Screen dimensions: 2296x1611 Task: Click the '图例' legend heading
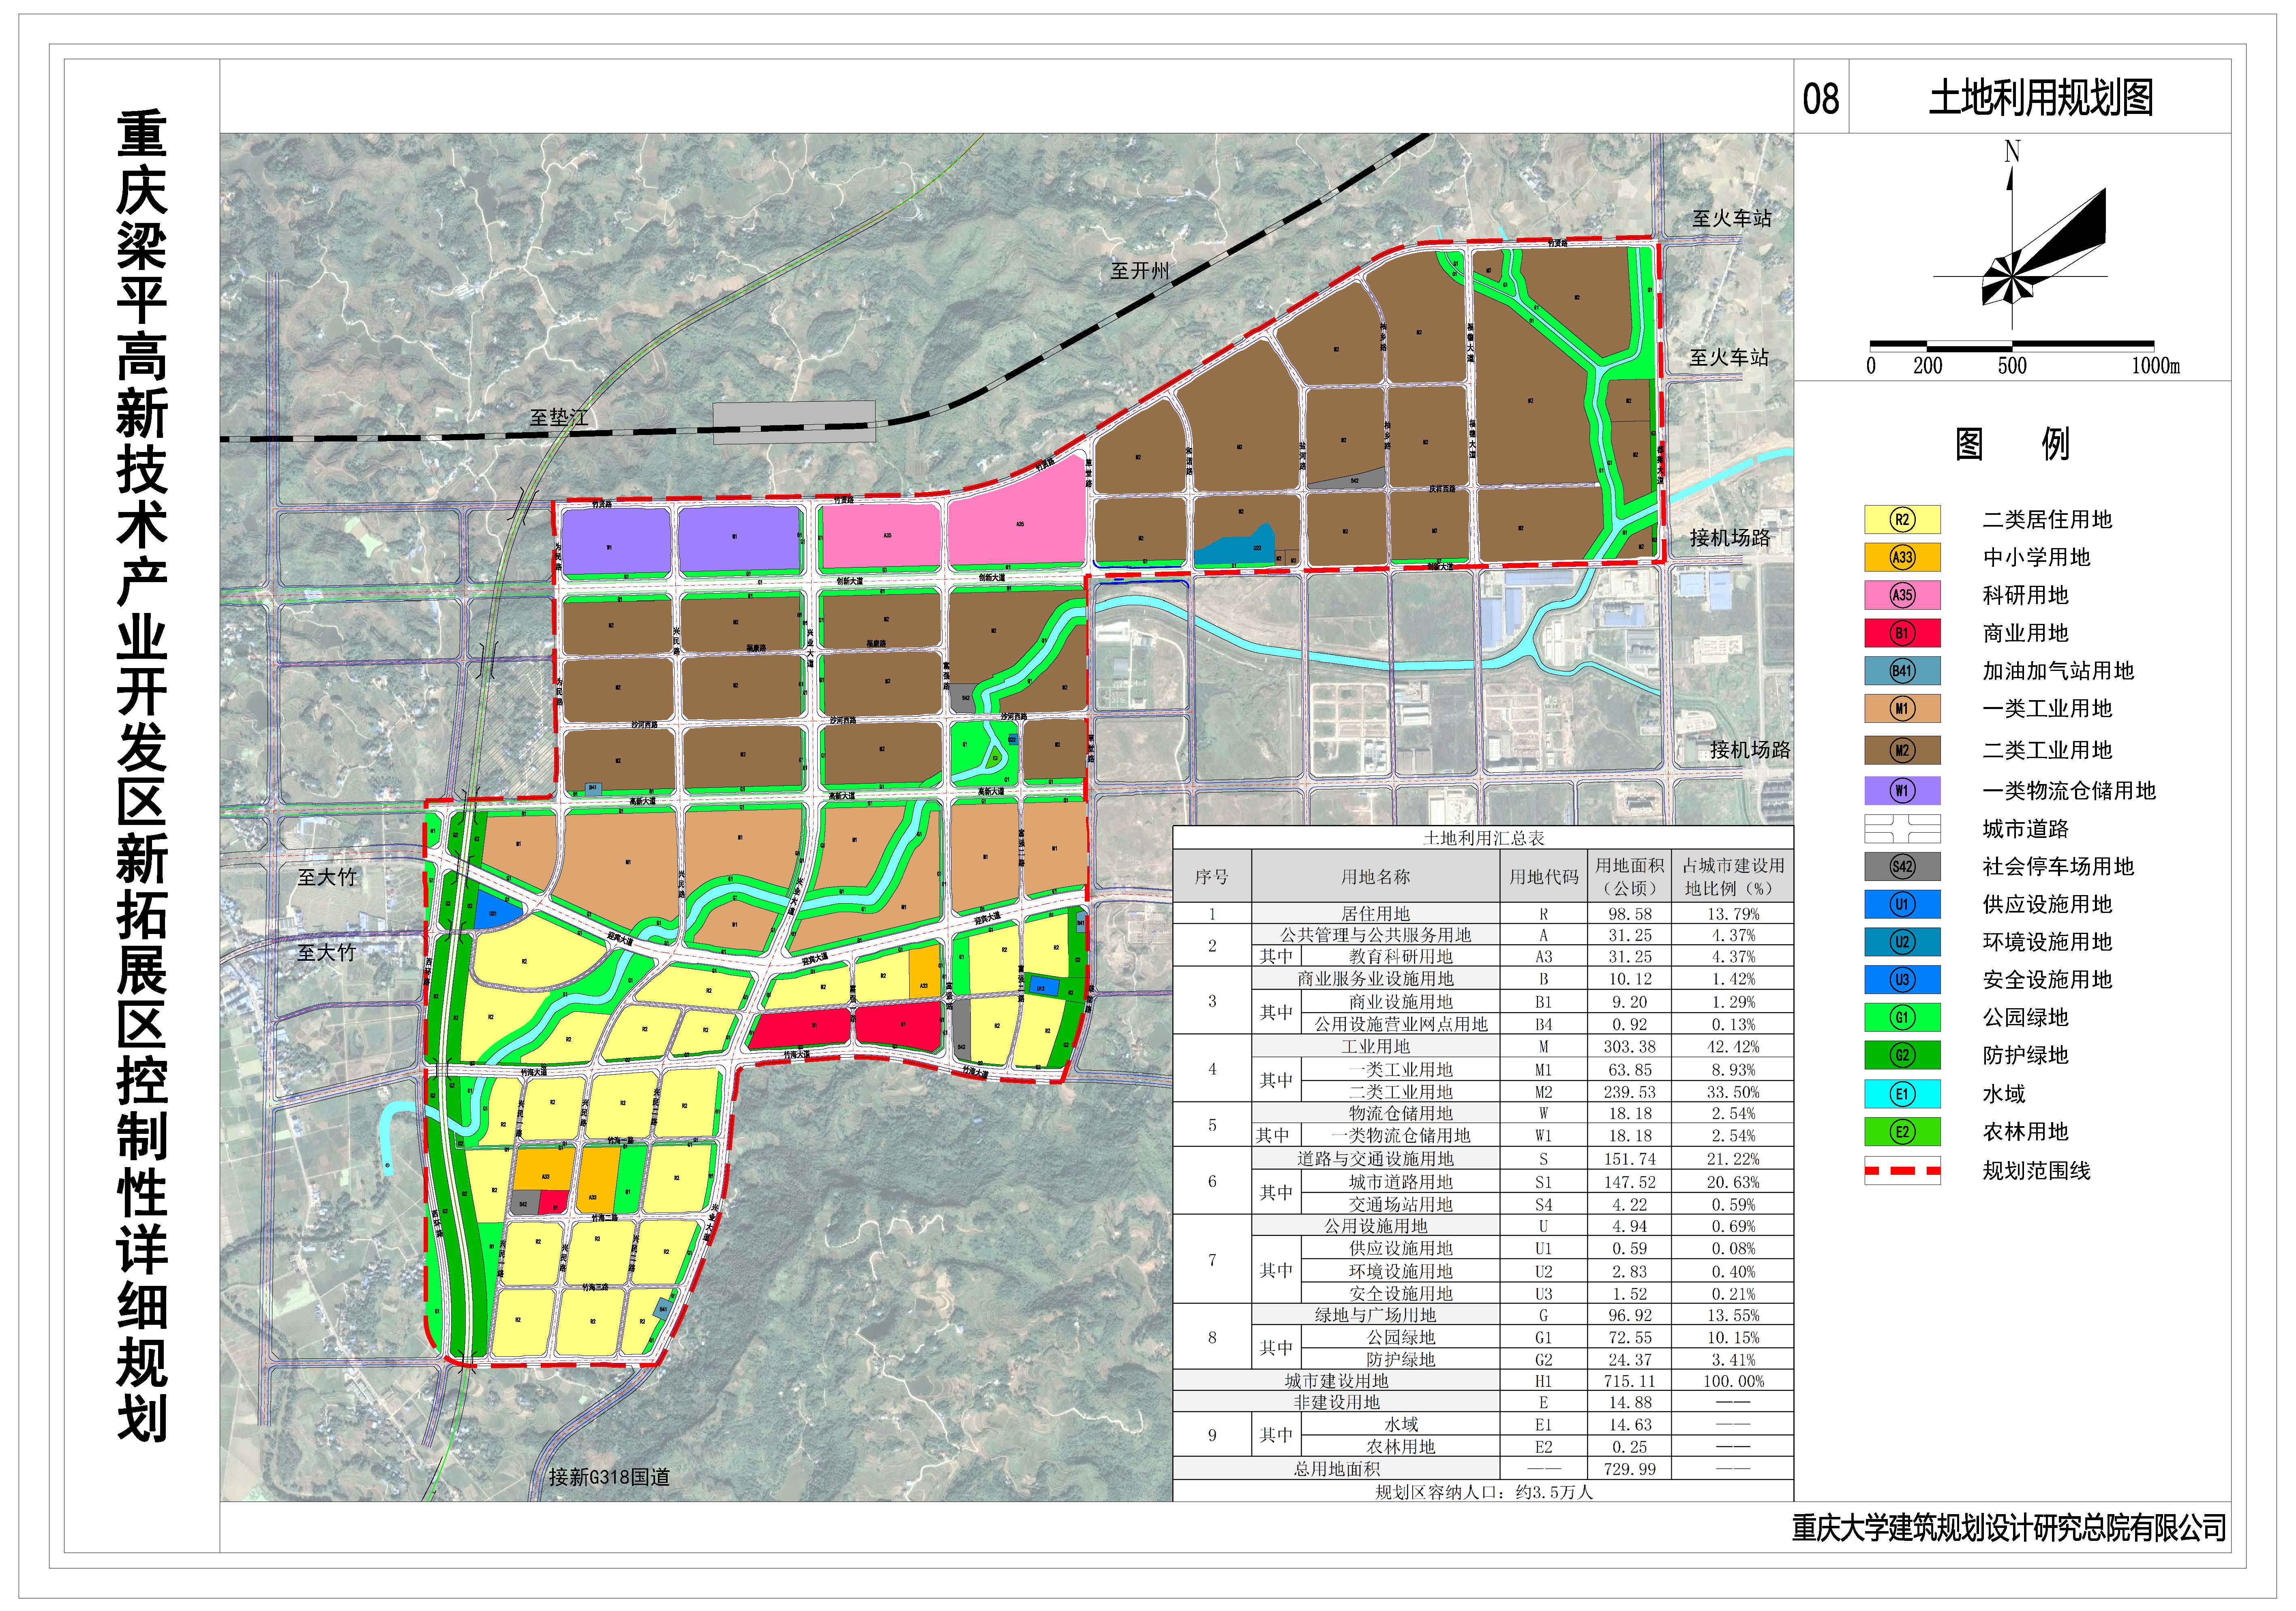pyautogui.click(x=2011, y=443)
